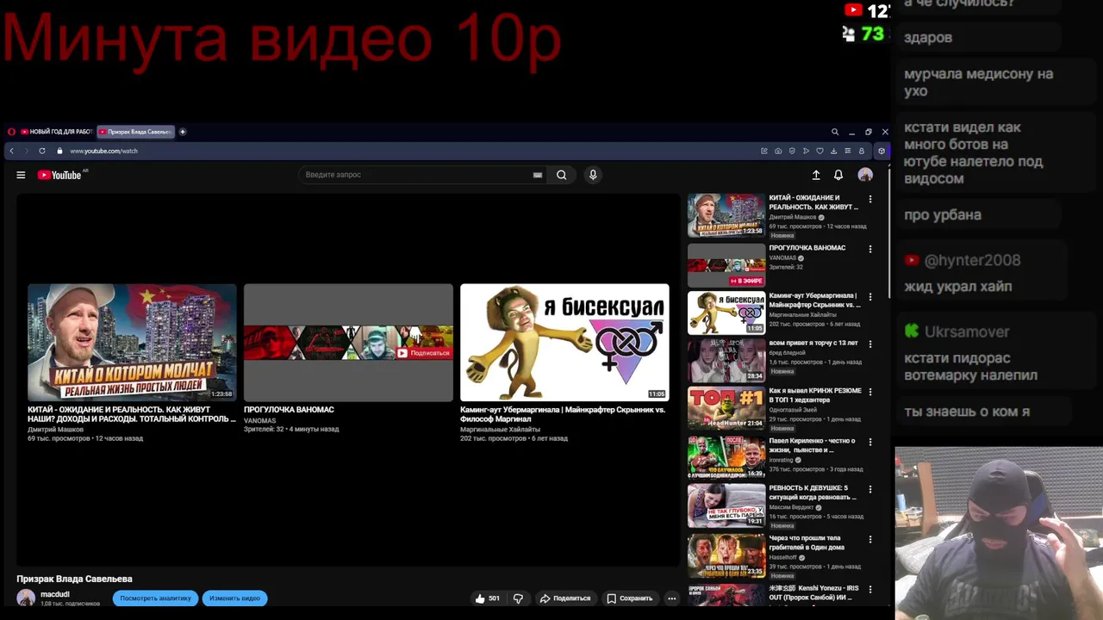The width and height of the screenshot is (1103, 620).
Task: Click the heart bookmark icon in address bar
Action: pyautogui.click(x=819, y=151)
